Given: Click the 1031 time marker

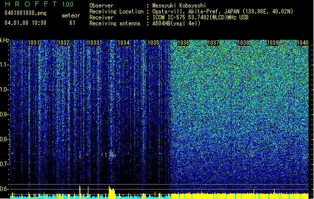Looking at the screenshot, I should coord(34,43).
